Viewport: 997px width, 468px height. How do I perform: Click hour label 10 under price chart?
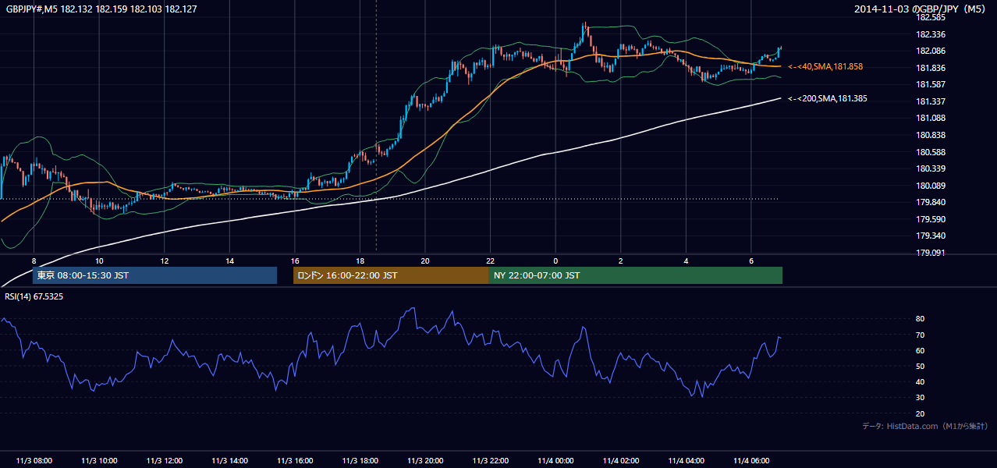pyautogui.click(x=99, y=260)
